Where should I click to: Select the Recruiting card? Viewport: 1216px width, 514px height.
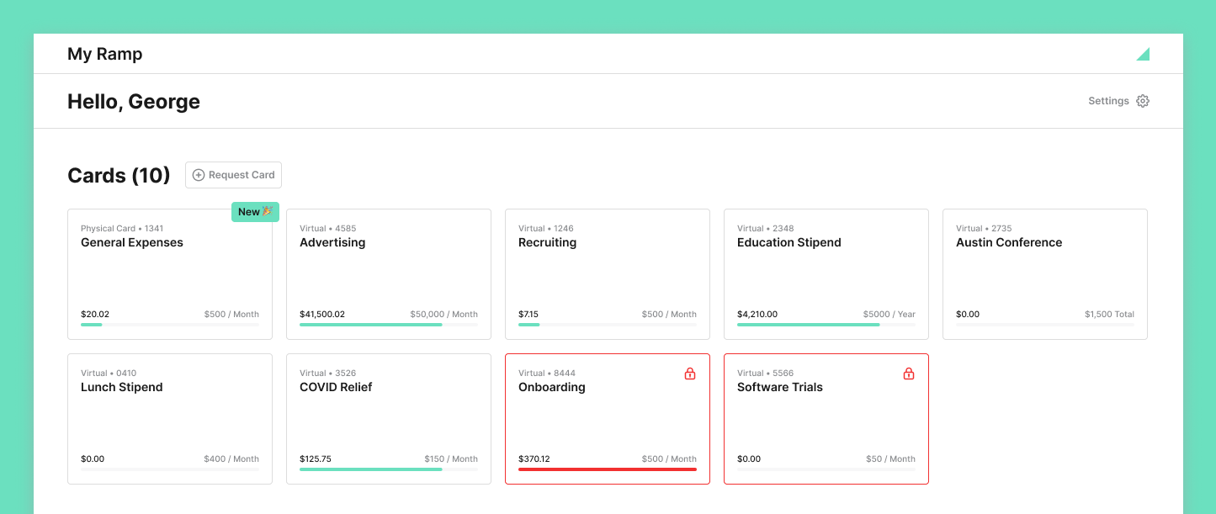608,274
